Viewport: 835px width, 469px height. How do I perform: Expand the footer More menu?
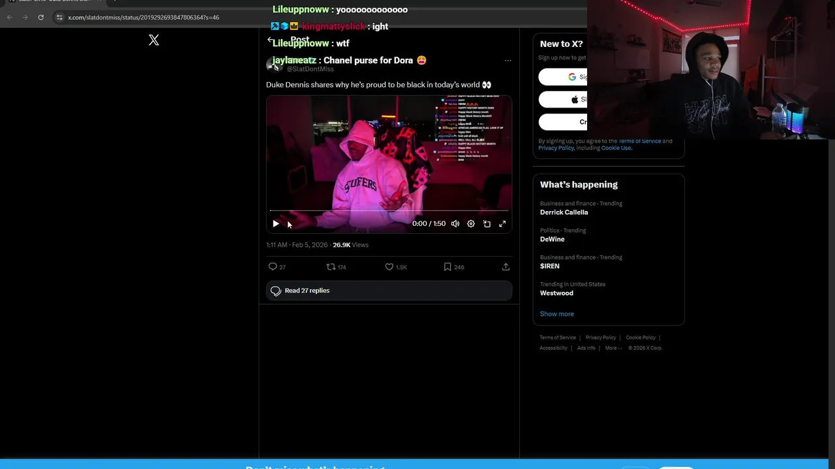613,348
